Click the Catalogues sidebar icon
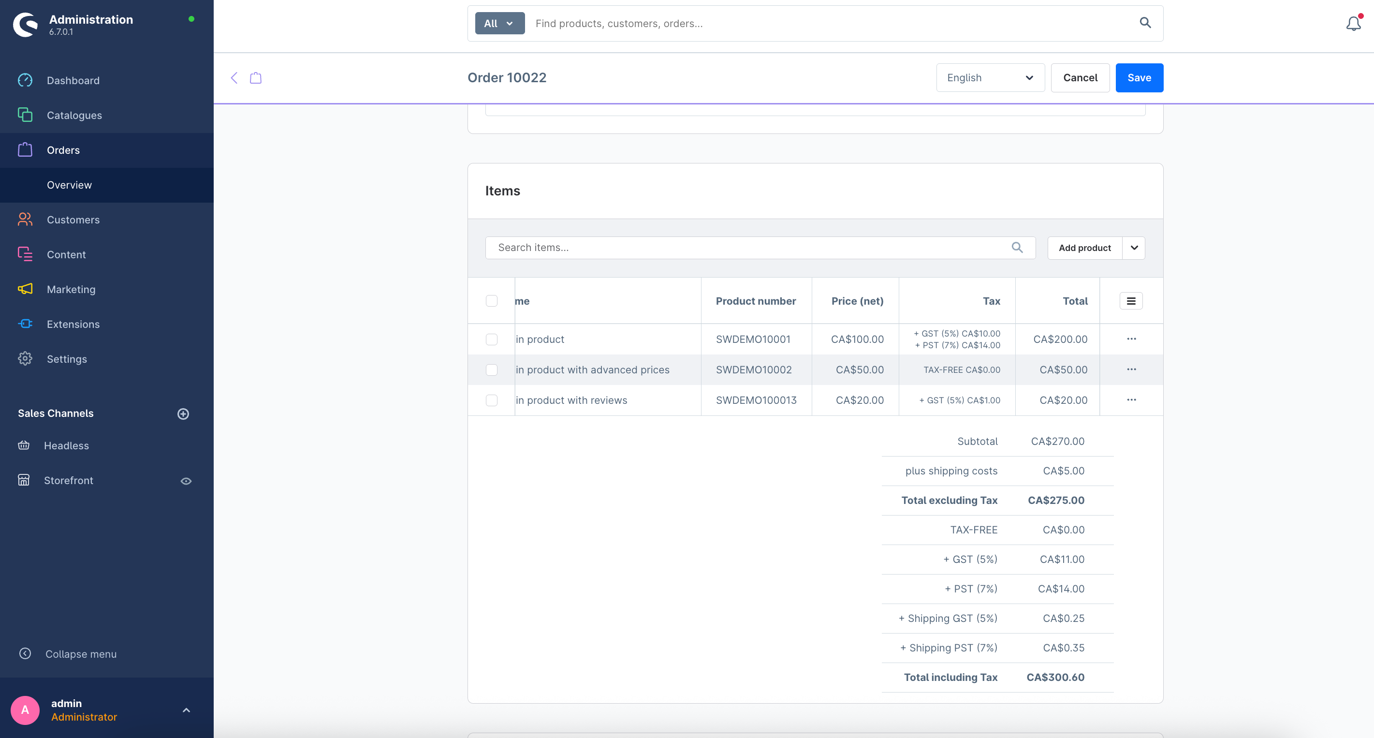1374x738 pixels. tap(25, 115)
